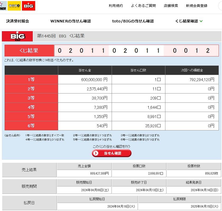Click the BIG logo beside 第1445回 title
The height and width of the screenshot is (211, 222).
tap(17, 36)
